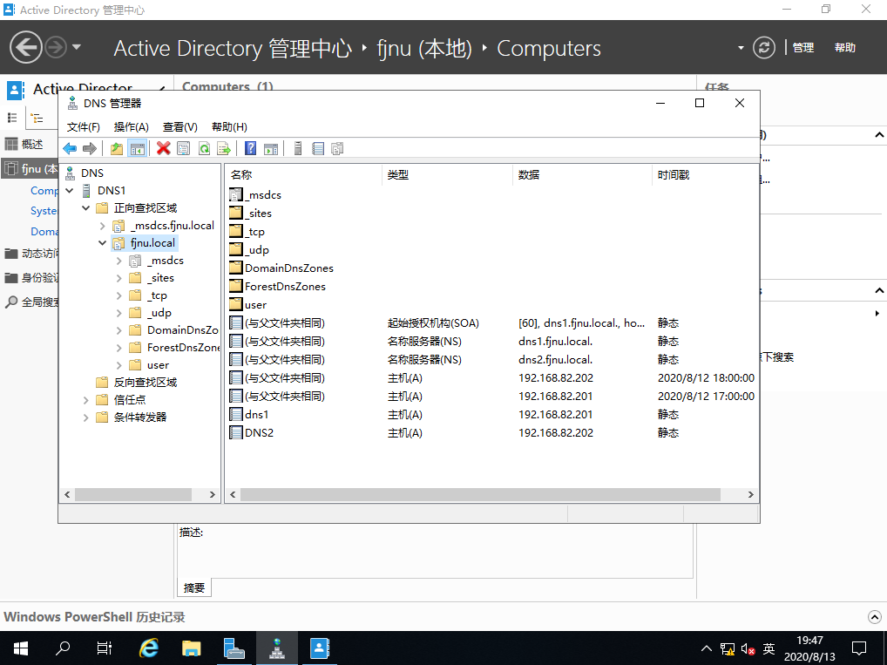This screenshot has width=887, height=665.
Task: Open Task View on the taskbar
Action: click(x=105, y=648)
